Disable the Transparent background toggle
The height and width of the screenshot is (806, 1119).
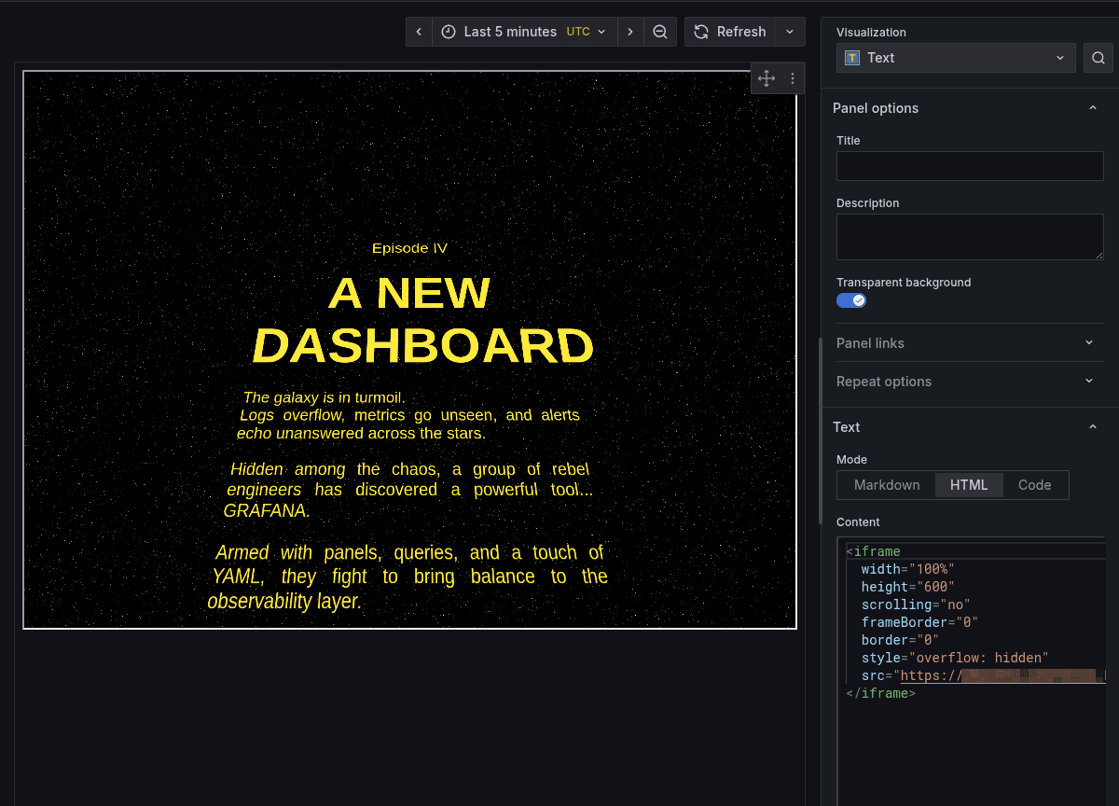coord(851,299)
